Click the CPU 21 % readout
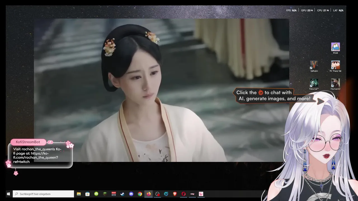The image size is (358, 201). coord(323,10)
